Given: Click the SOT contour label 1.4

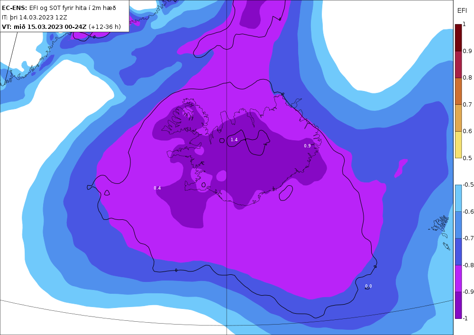Looking at the screenshot, I should pos(234,140).
